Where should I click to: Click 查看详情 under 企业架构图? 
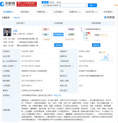(58, 45)
